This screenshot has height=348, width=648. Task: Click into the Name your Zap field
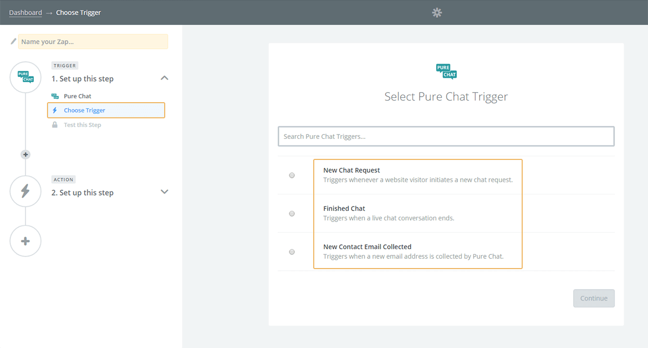click(x=93, y=42)
